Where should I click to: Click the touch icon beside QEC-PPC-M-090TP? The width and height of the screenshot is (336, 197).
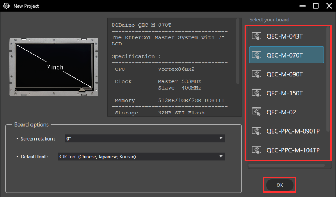[x=257, y=131]
